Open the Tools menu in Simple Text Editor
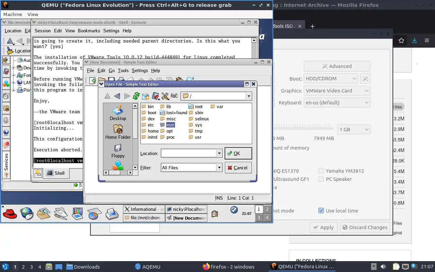Screen dimensions: 435x272 (123, 70)
